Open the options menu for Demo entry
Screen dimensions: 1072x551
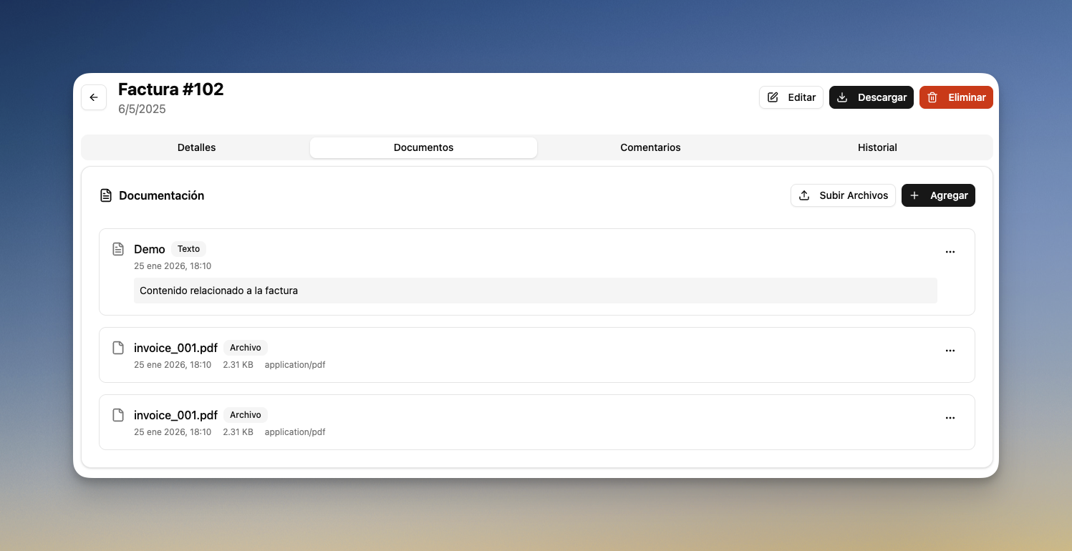point(950,251)
